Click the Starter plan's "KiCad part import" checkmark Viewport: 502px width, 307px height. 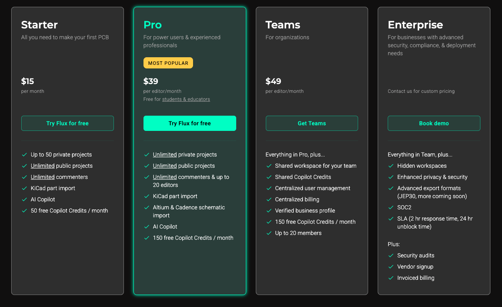point(25,188)
